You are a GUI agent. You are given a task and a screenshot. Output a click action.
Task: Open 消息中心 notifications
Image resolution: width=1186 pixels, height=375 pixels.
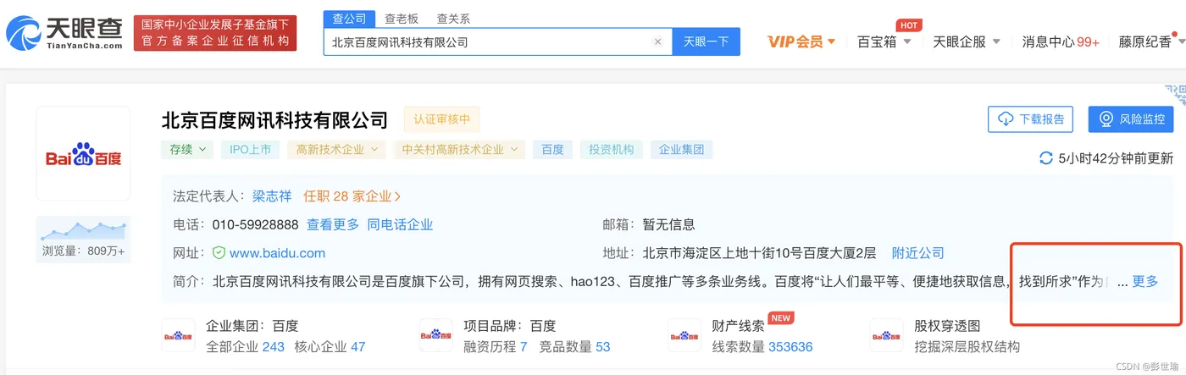click(x=1061, y=41)
